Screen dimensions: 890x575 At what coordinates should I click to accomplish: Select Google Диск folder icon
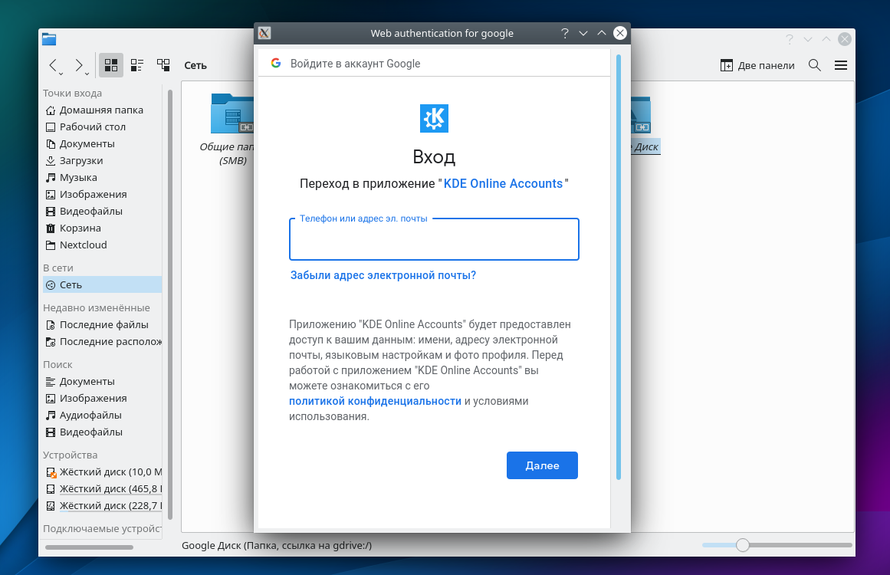[x=641, y=115]
